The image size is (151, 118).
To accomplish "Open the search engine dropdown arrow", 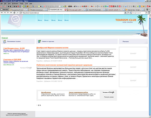I will pyautogui.click(x=146, y=13).
